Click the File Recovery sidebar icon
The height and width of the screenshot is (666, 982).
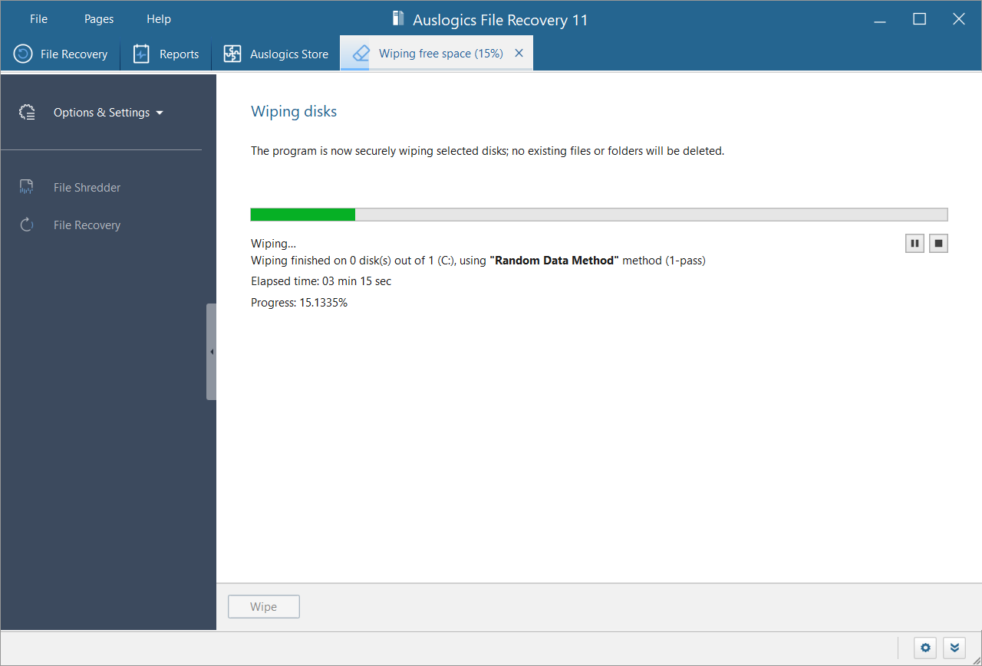pyautogui.click(x=27, y=225)
